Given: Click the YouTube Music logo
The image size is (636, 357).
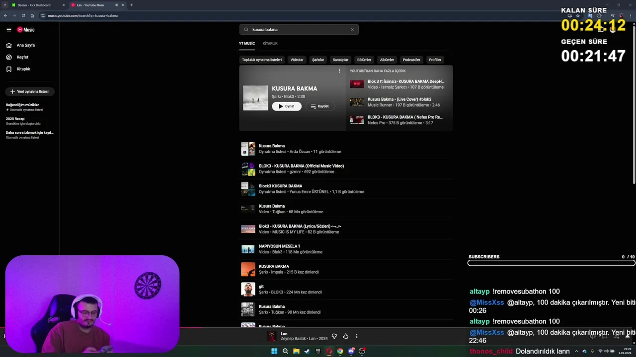Looking at the screenshot, I should (x=26, y=30).
